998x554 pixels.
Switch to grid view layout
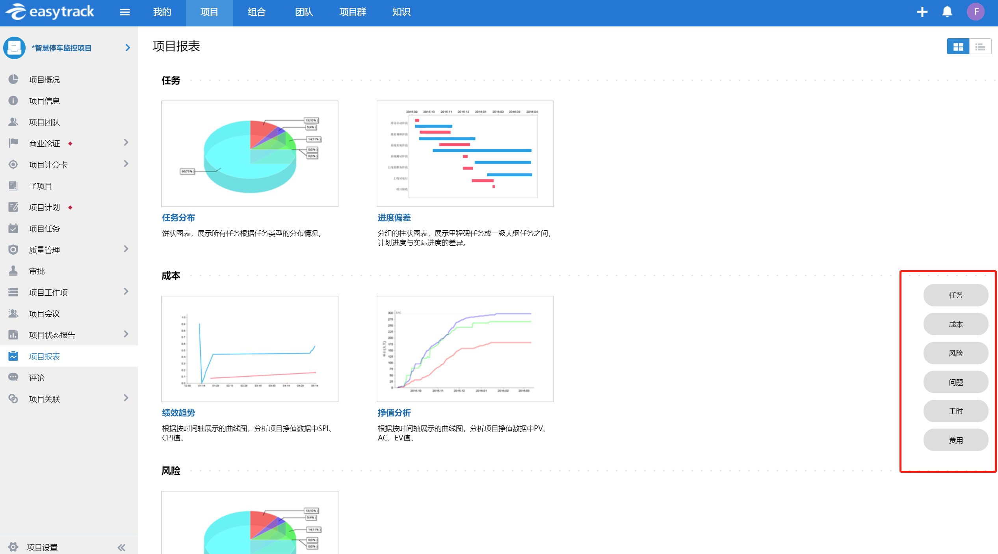pos(958,47)
